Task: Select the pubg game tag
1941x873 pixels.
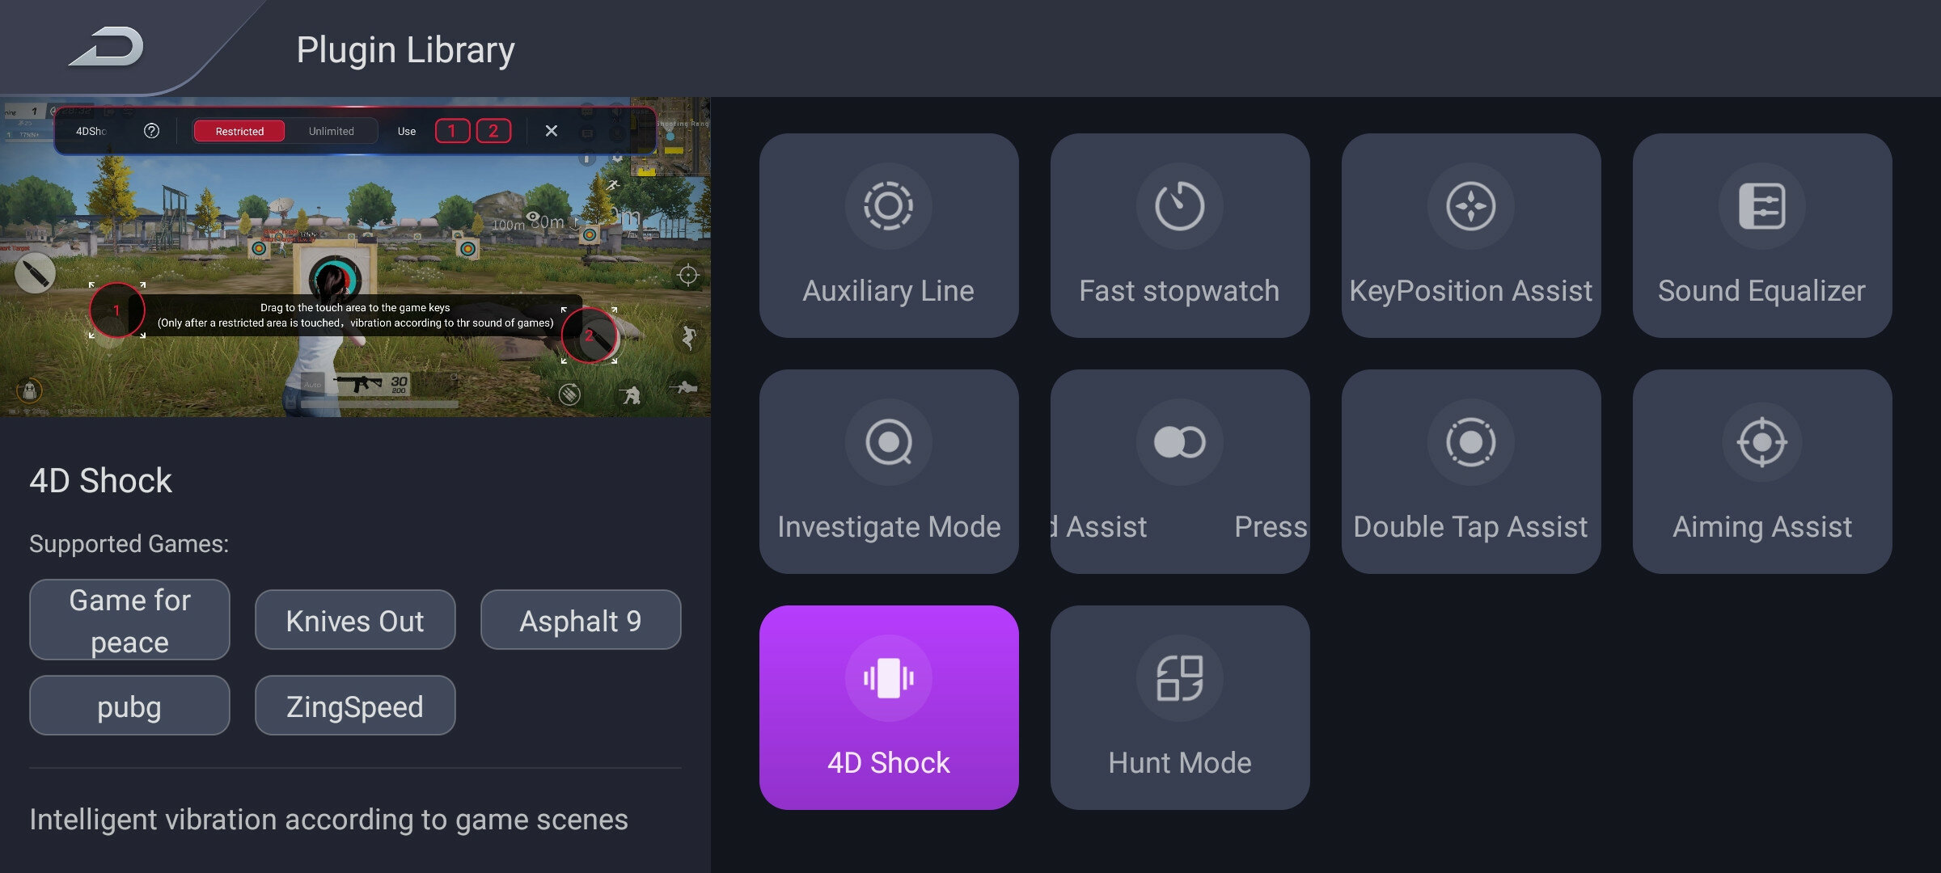Action: 129,706
